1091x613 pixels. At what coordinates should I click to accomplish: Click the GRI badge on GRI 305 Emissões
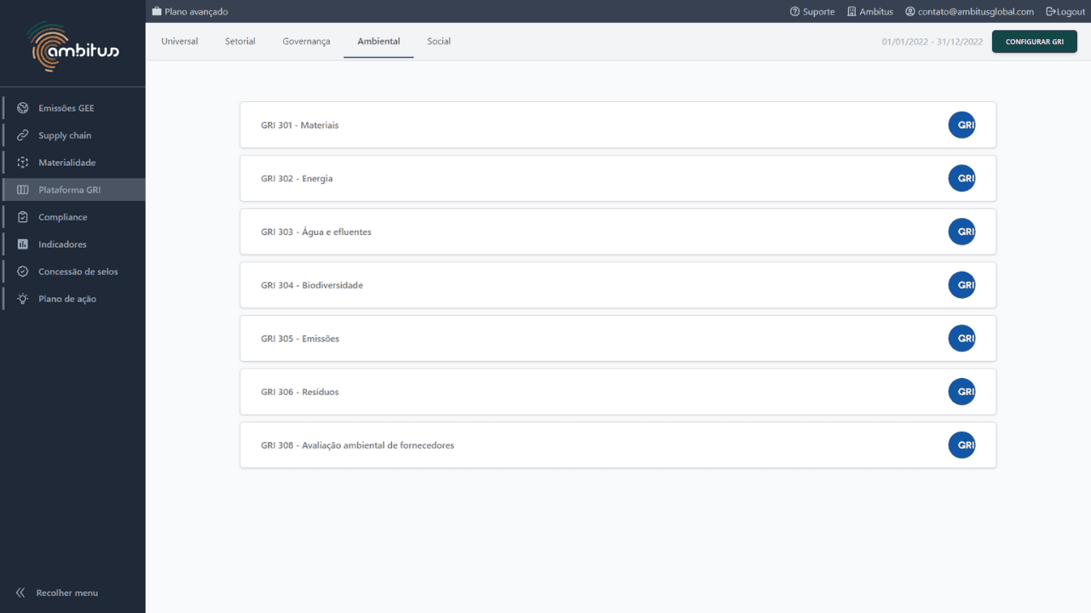pos(962,338)
